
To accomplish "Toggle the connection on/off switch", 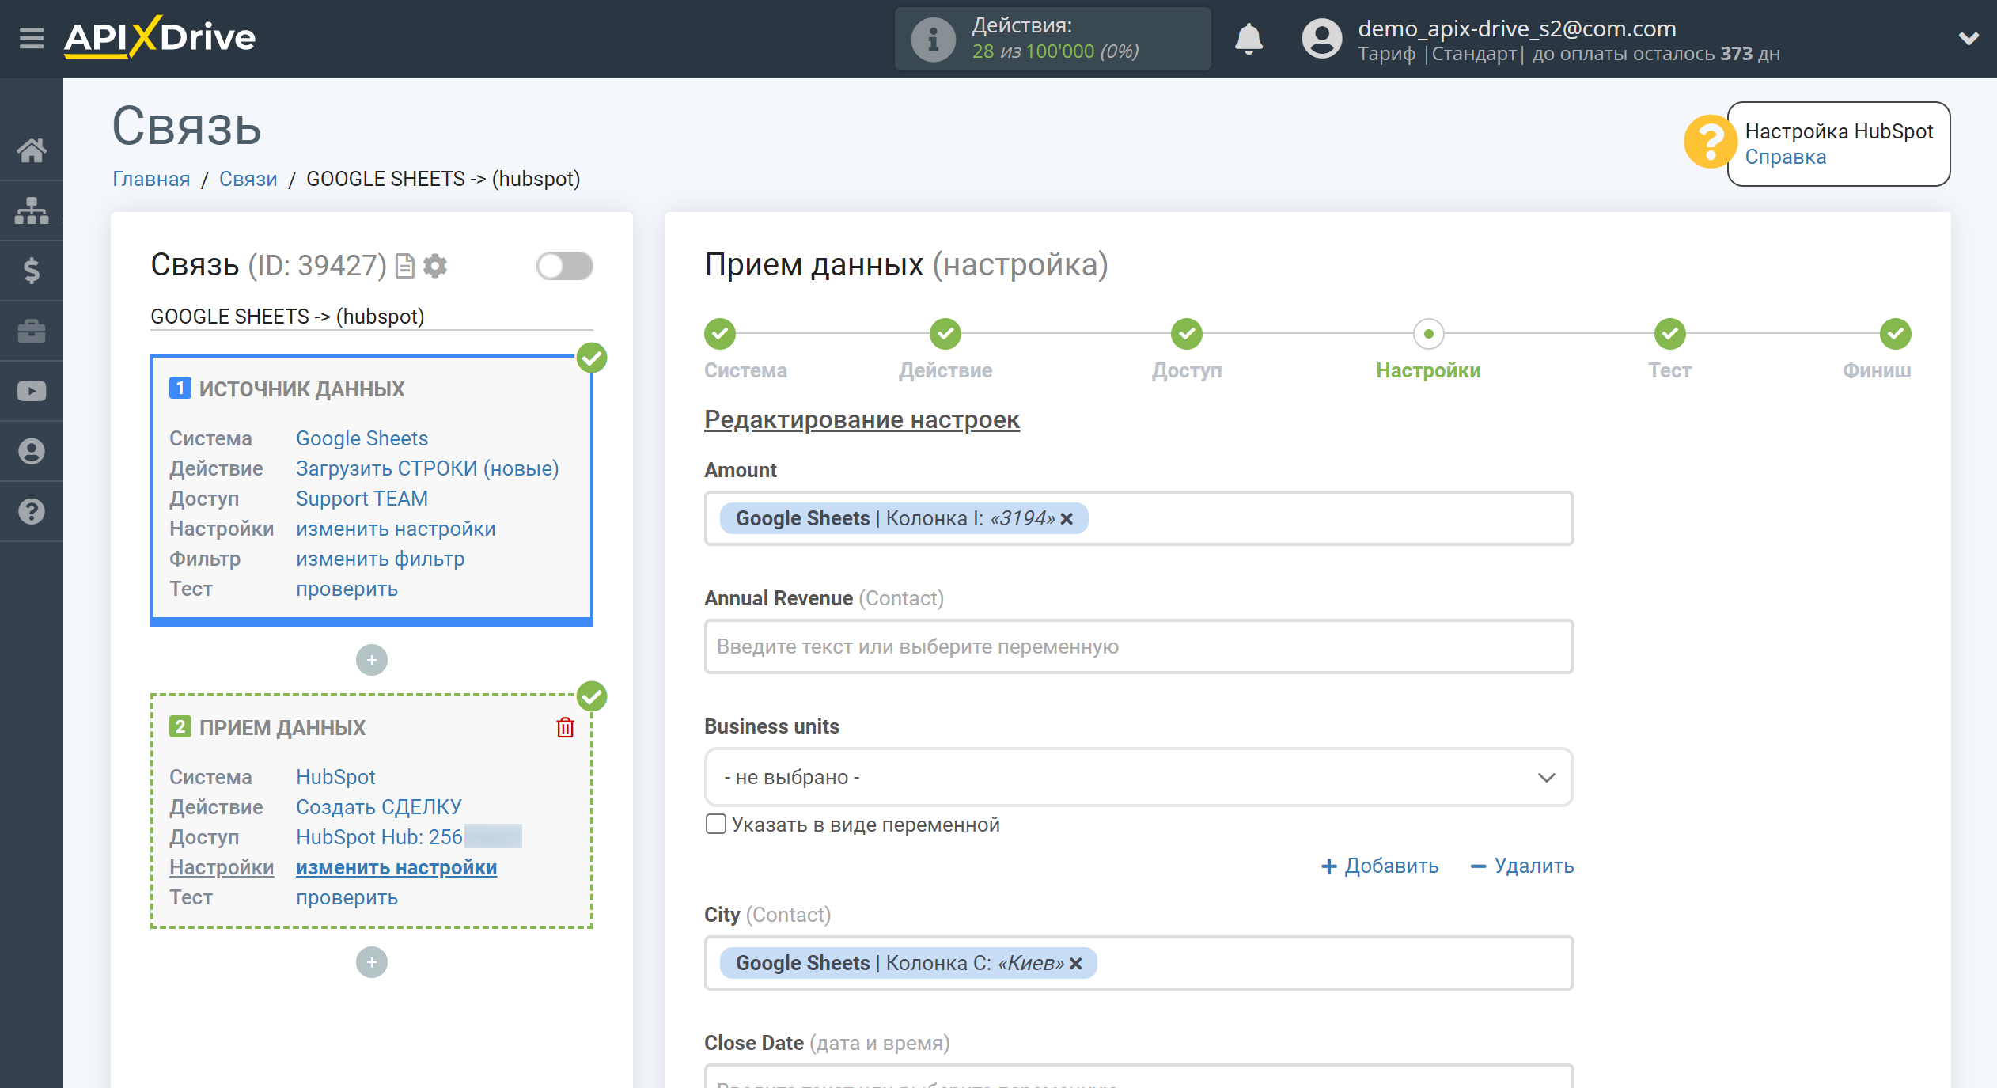I will click(x=564, y=266).
